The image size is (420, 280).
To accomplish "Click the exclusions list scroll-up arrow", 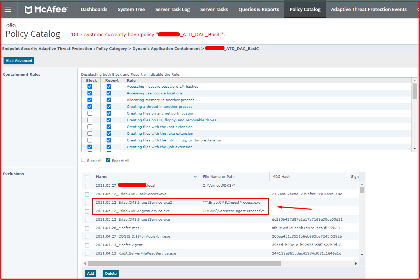I will (362, 184).
